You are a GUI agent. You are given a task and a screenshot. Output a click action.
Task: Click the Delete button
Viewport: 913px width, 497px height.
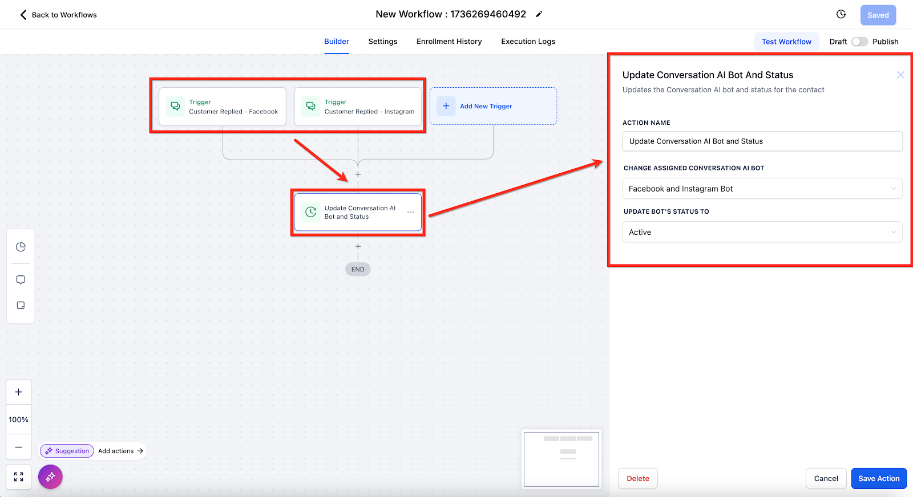click(x=638, y=479)
